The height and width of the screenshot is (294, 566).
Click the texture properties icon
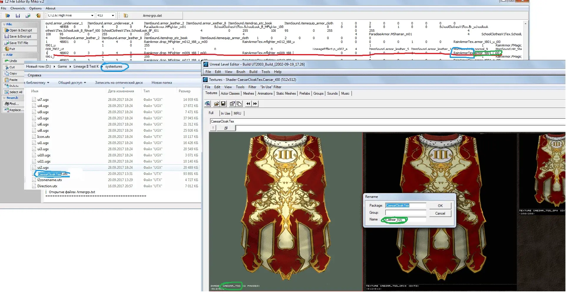(x=232, y=103)
